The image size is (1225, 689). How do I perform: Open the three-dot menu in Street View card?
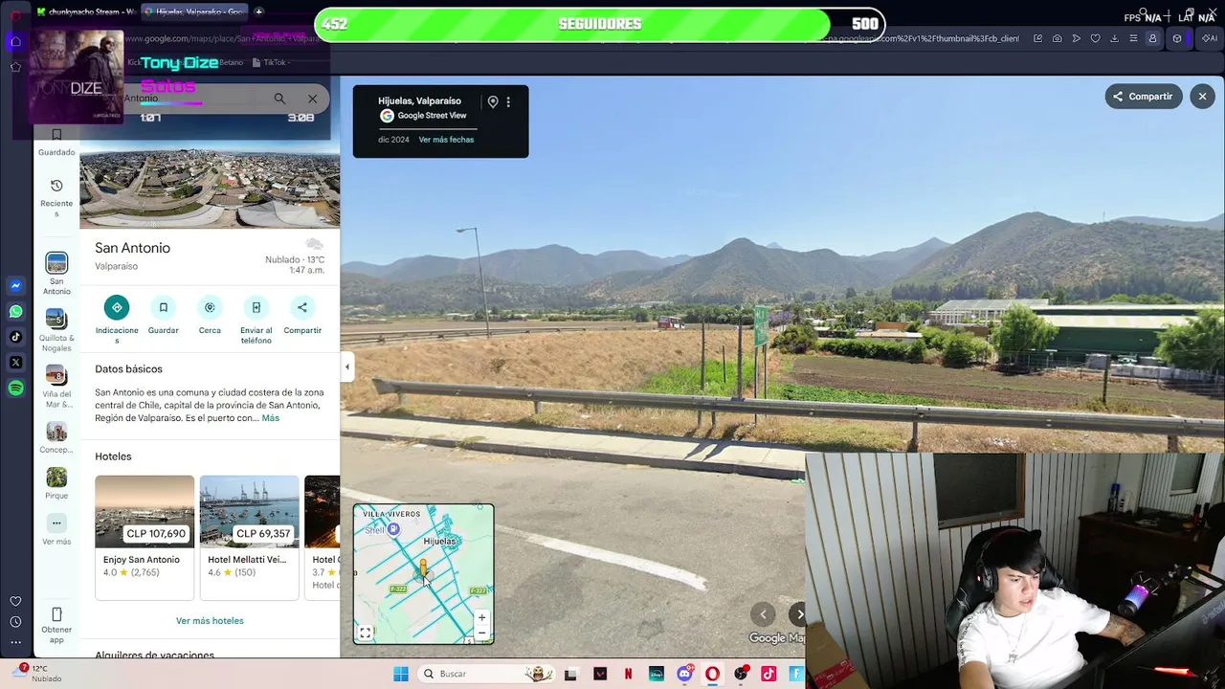coord(508,101)
